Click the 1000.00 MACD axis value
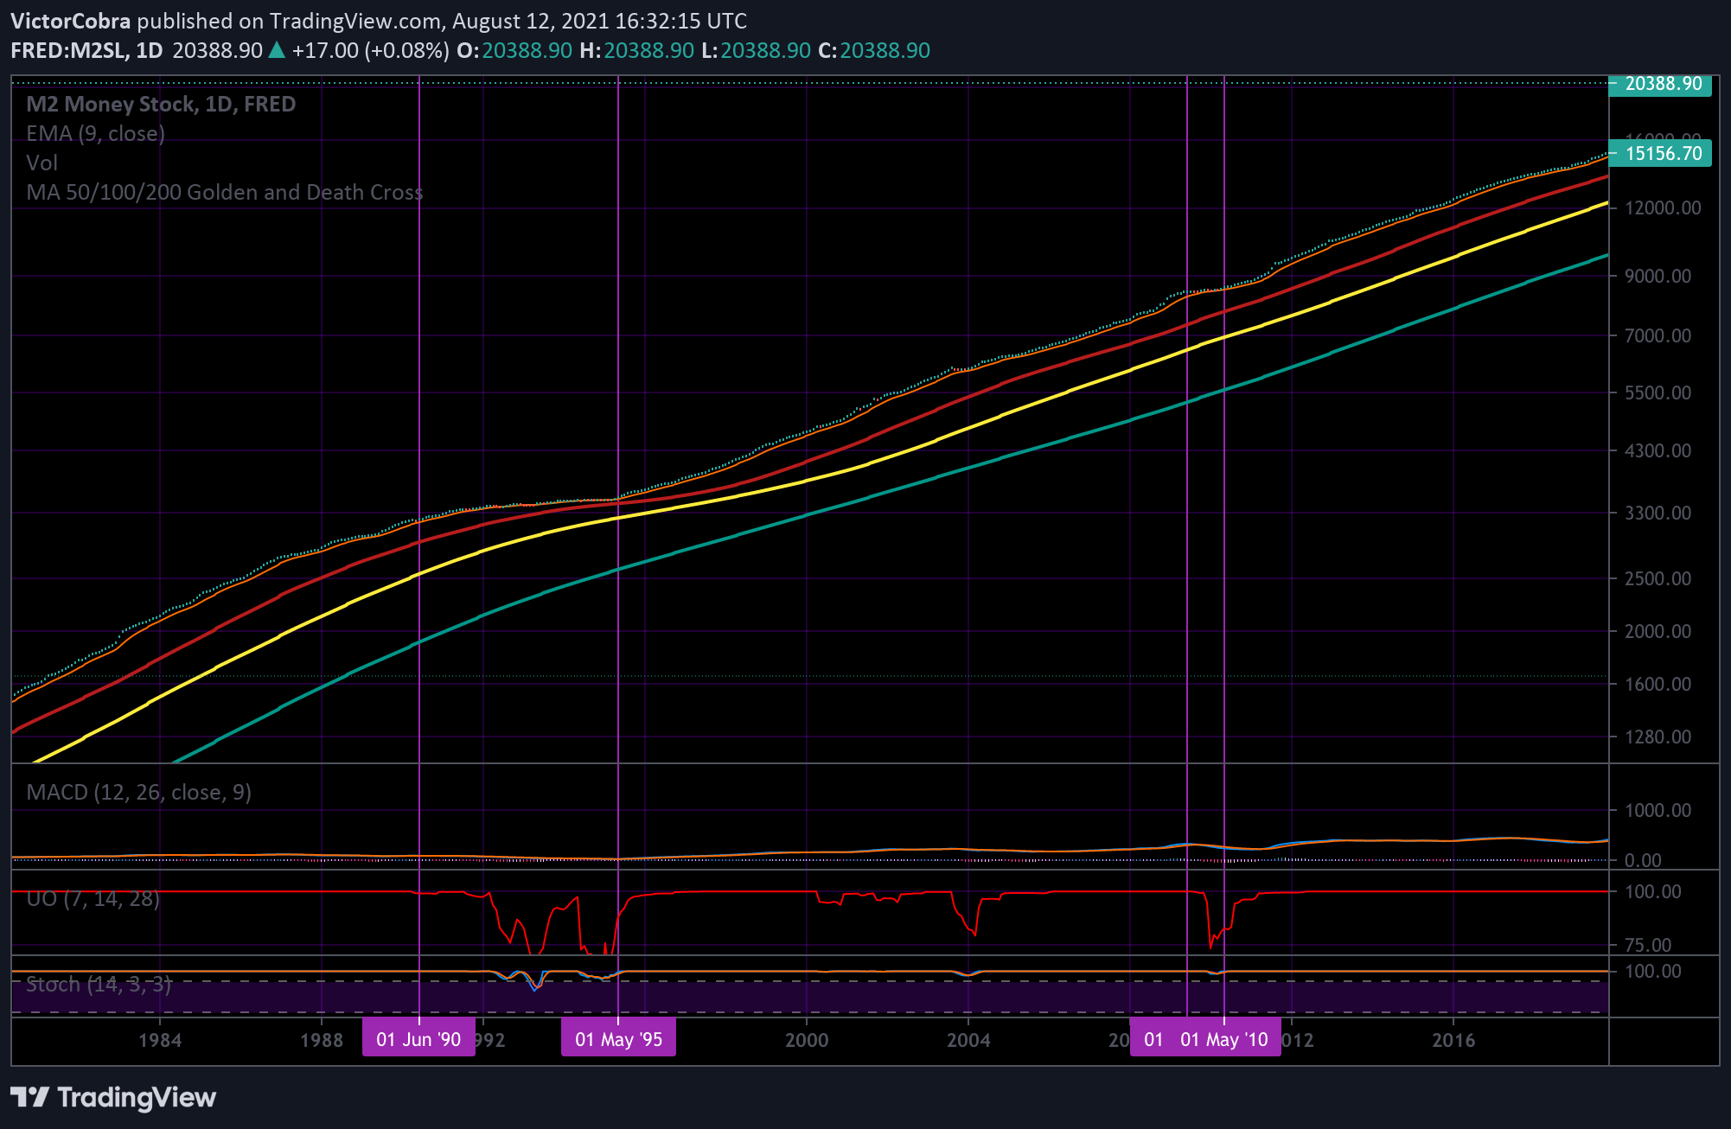Viewport: 1731px width, 1129px height. point(1658,810)
